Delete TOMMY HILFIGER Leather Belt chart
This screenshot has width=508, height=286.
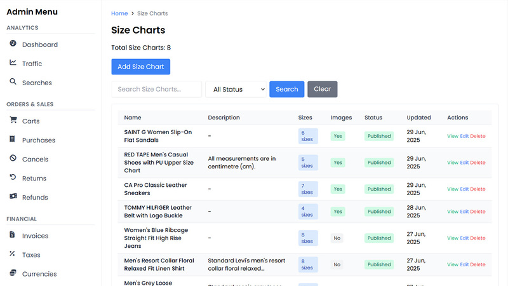point(478,212)
